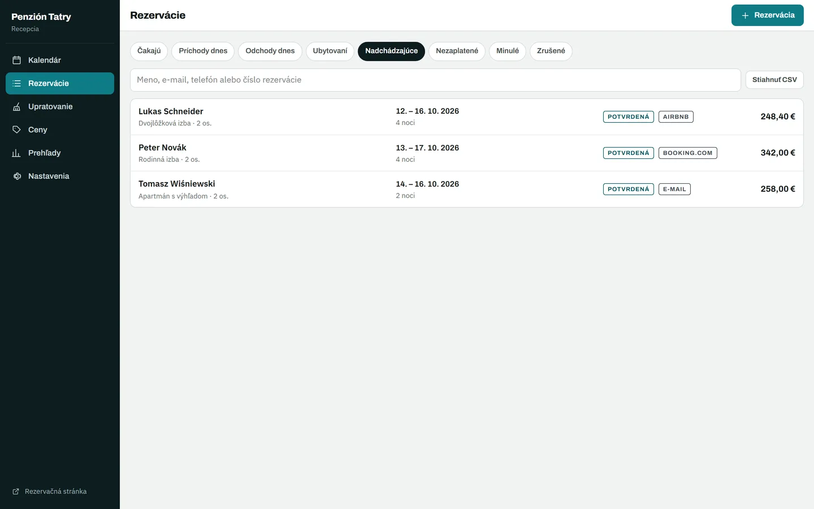
Task: Click dates 14. – 16. 10. 2026
Action: click(x=427, y=184)
